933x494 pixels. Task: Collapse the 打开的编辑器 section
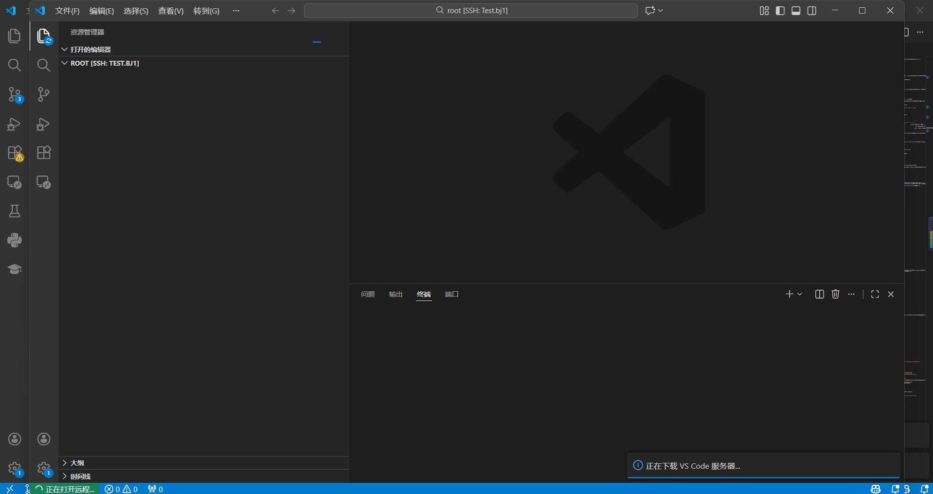pos(90,50)
